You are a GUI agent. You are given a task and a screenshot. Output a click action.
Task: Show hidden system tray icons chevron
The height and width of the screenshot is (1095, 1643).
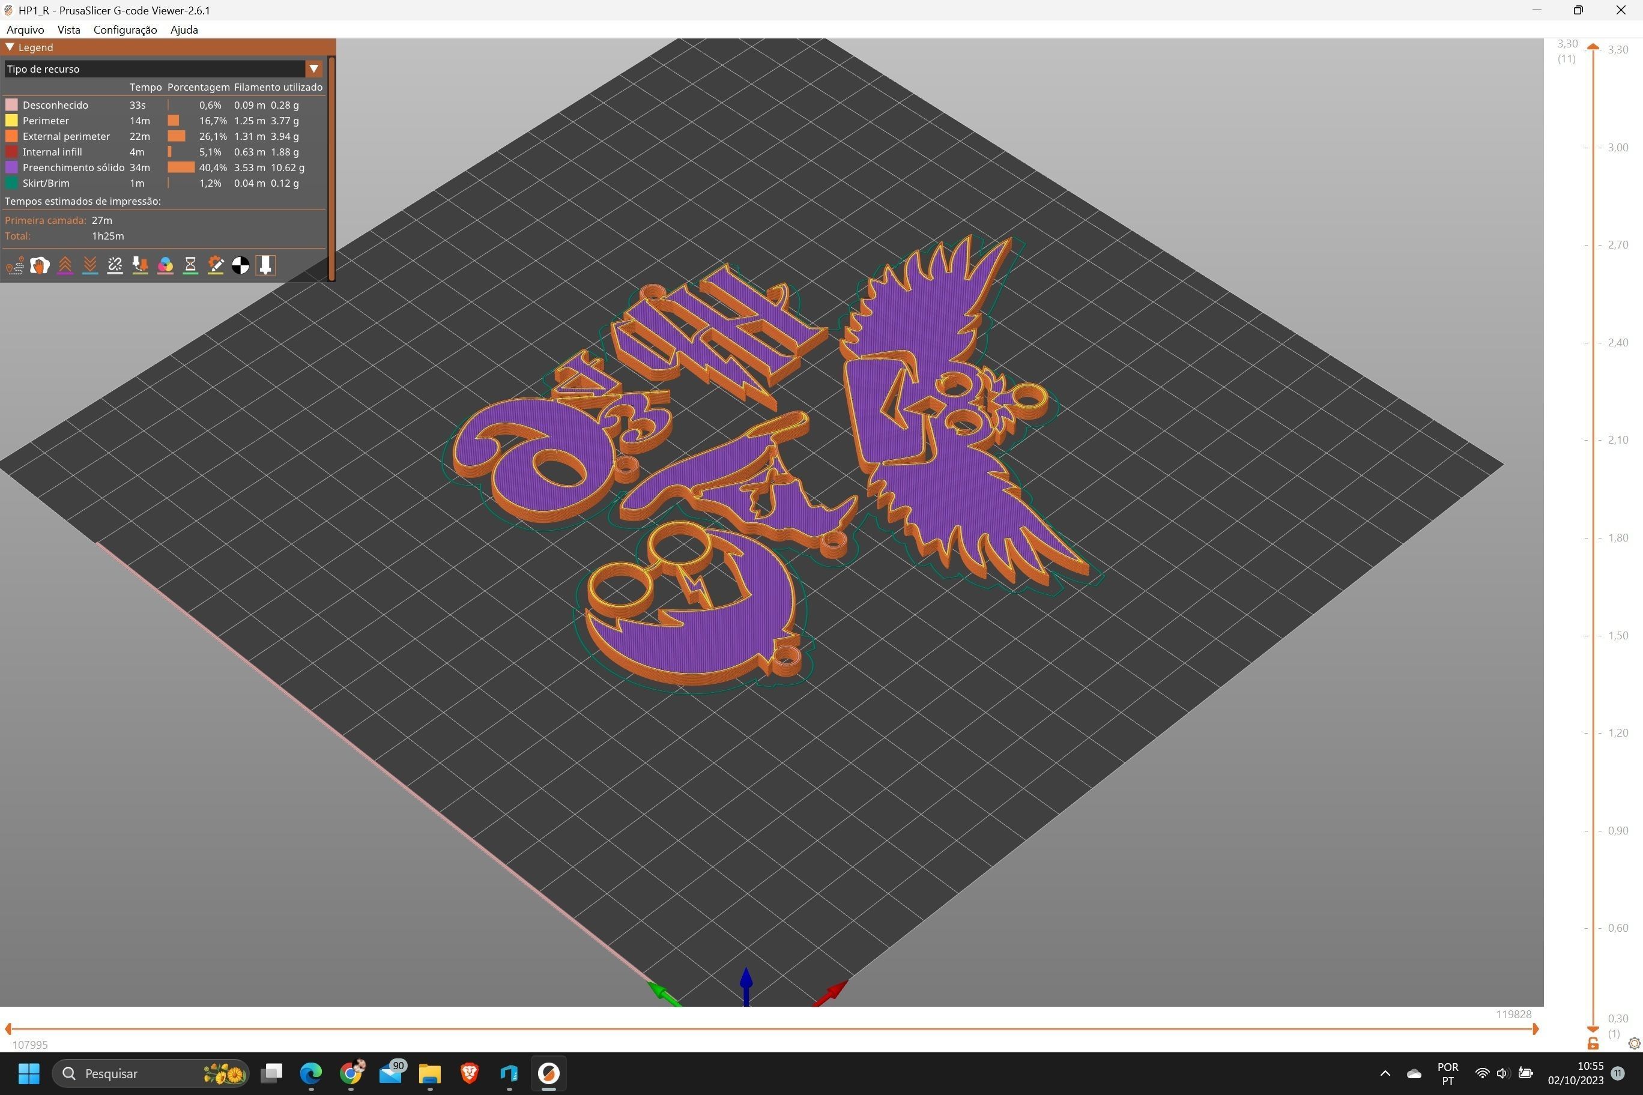point(1385,1073)
